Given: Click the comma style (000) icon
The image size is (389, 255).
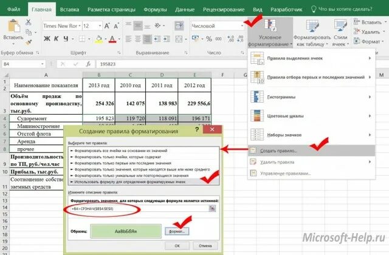Looking at the screenshot, I should click(219, 39).
